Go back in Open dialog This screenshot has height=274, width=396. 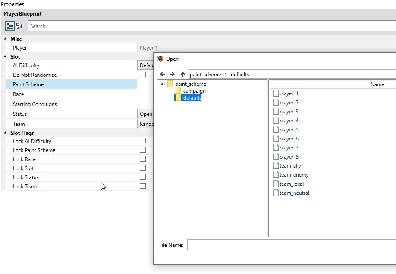(162, 74)
